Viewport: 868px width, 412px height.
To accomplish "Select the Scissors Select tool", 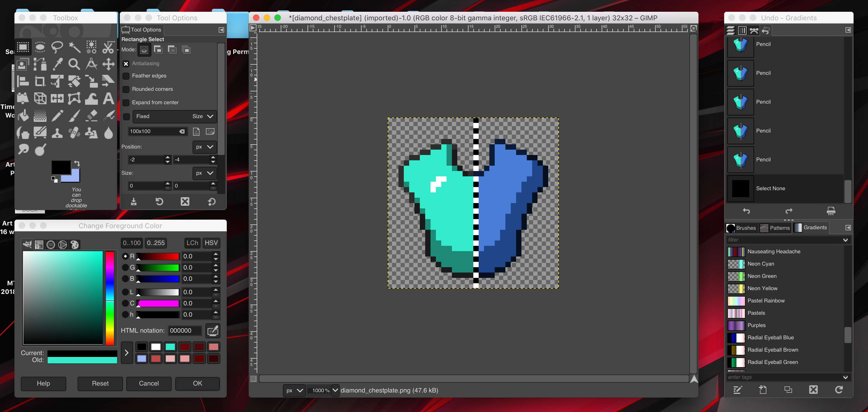I will 108,47.
